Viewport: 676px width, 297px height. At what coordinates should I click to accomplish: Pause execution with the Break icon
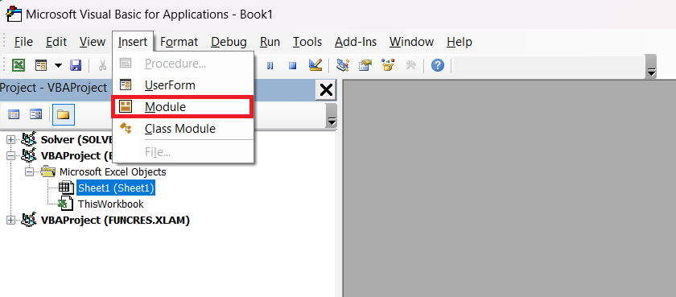270,66
